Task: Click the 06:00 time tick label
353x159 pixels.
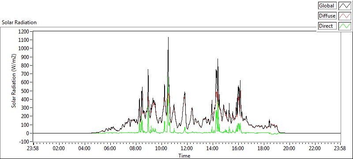Action: (110, 148)
